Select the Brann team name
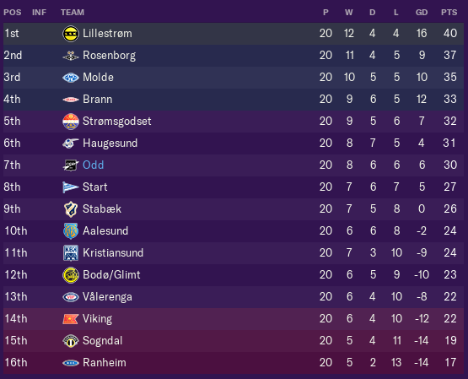 pos(98,99)
